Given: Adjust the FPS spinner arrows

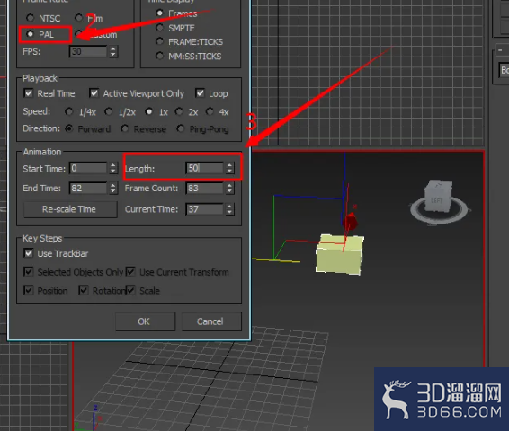Looking at the screenshot, I should (x=113, y=51).
